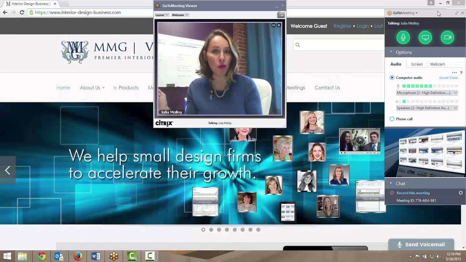
Task: Click the Send Voicemail button
Action: click(x=421, y=245)
